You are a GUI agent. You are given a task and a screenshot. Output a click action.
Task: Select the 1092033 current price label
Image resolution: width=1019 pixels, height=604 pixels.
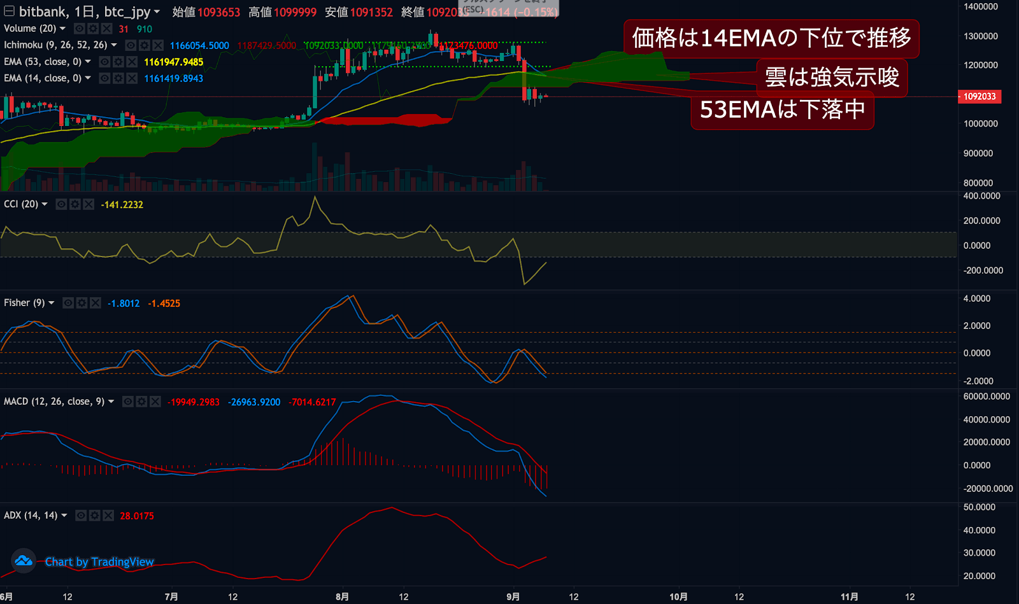coord(979,97)
